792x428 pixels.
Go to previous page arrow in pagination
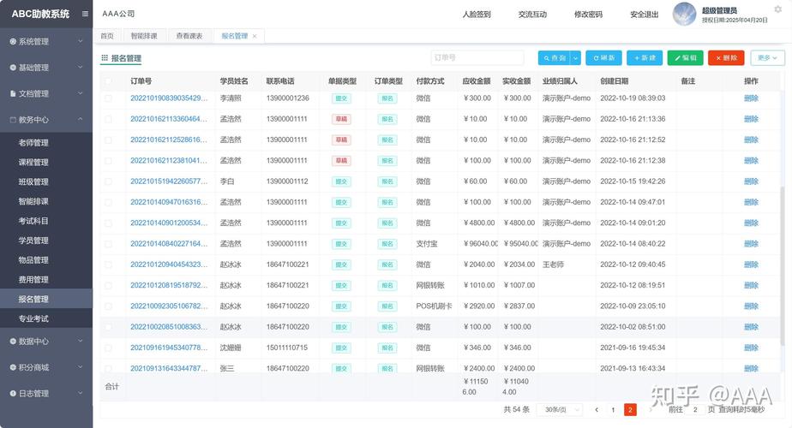pyautogui.click(x=597, y=410)
